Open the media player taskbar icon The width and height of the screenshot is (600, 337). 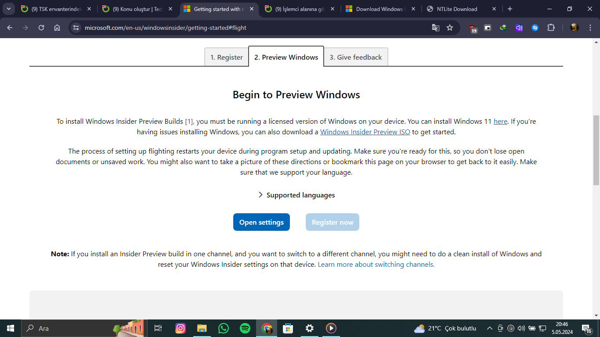pos(331,328)
